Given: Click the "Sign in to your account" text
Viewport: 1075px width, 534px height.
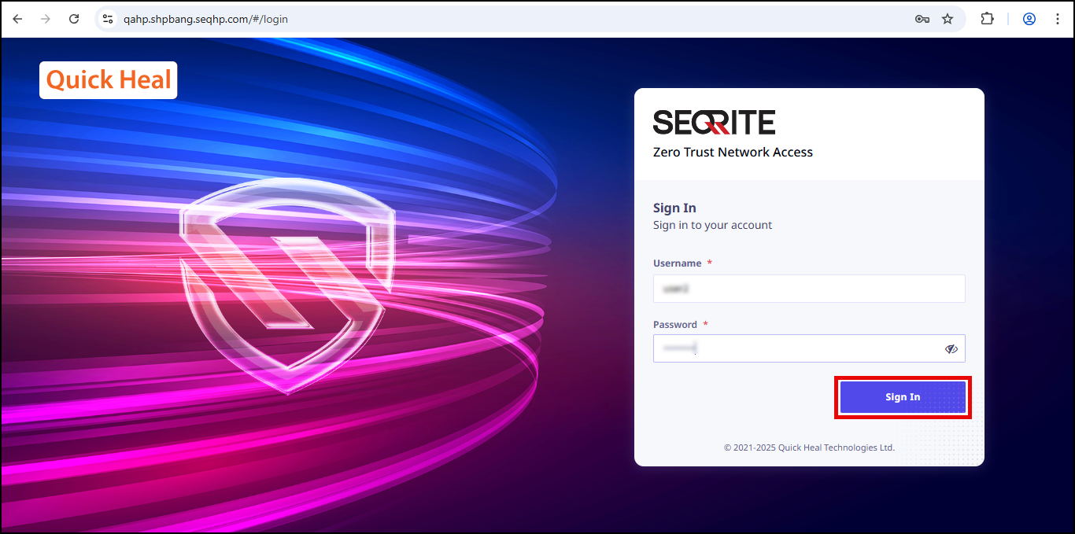Looking at the screenshot, I should [712, 226].
